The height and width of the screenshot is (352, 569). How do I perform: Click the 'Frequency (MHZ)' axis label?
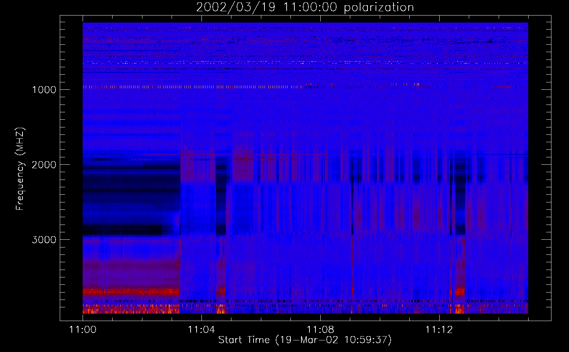tap(20, 169)
